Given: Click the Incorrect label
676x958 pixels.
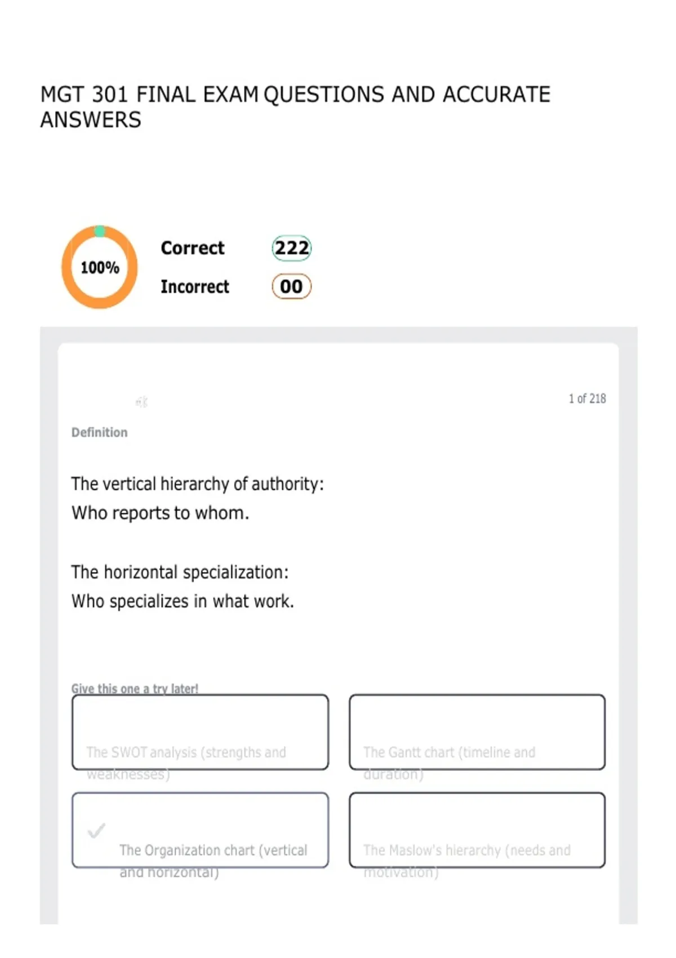Looking at the screenshot, I should tap(195, 286).
